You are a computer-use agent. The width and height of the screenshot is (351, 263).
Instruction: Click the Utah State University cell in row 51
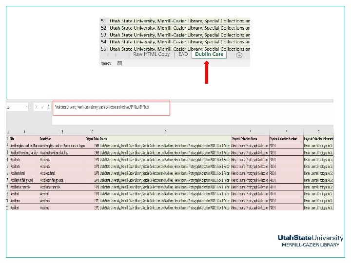pyautogui.click(x=180, y=21)
